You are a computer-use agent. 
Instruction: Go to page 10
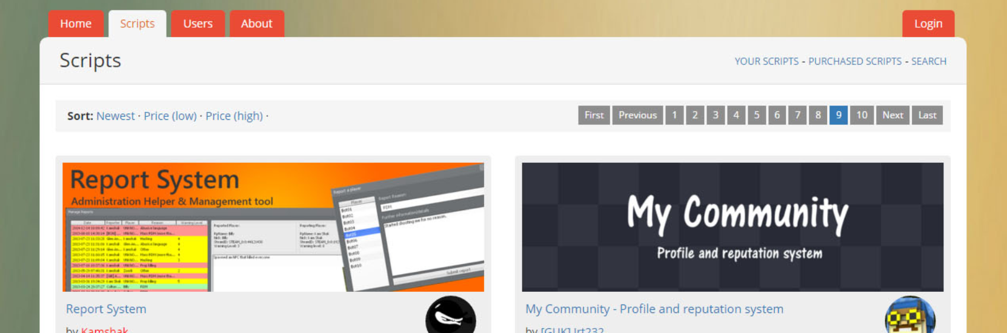click(861, 115)
